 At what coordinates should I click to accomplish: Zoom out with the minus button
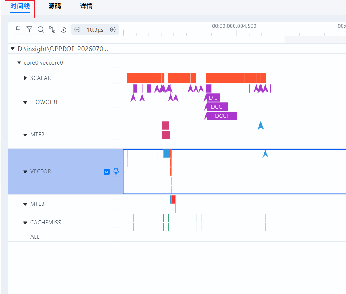77,30
